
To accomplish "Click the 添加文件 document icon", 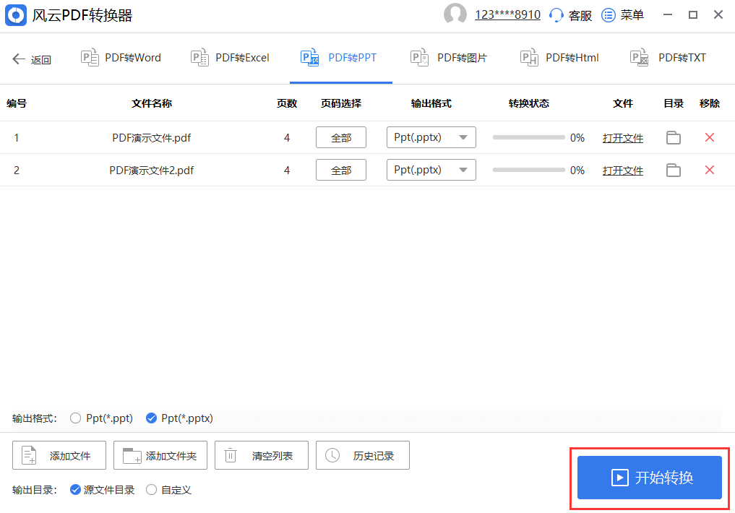I will (x=30, y=455).
